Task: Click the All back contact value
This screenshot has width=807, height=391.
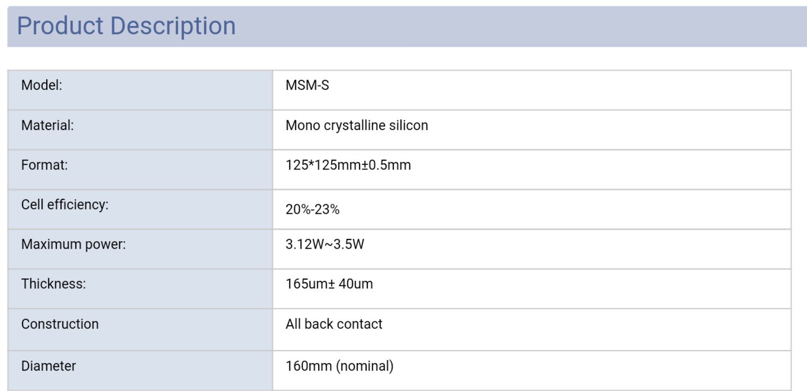Action: [x=334, y=324]
